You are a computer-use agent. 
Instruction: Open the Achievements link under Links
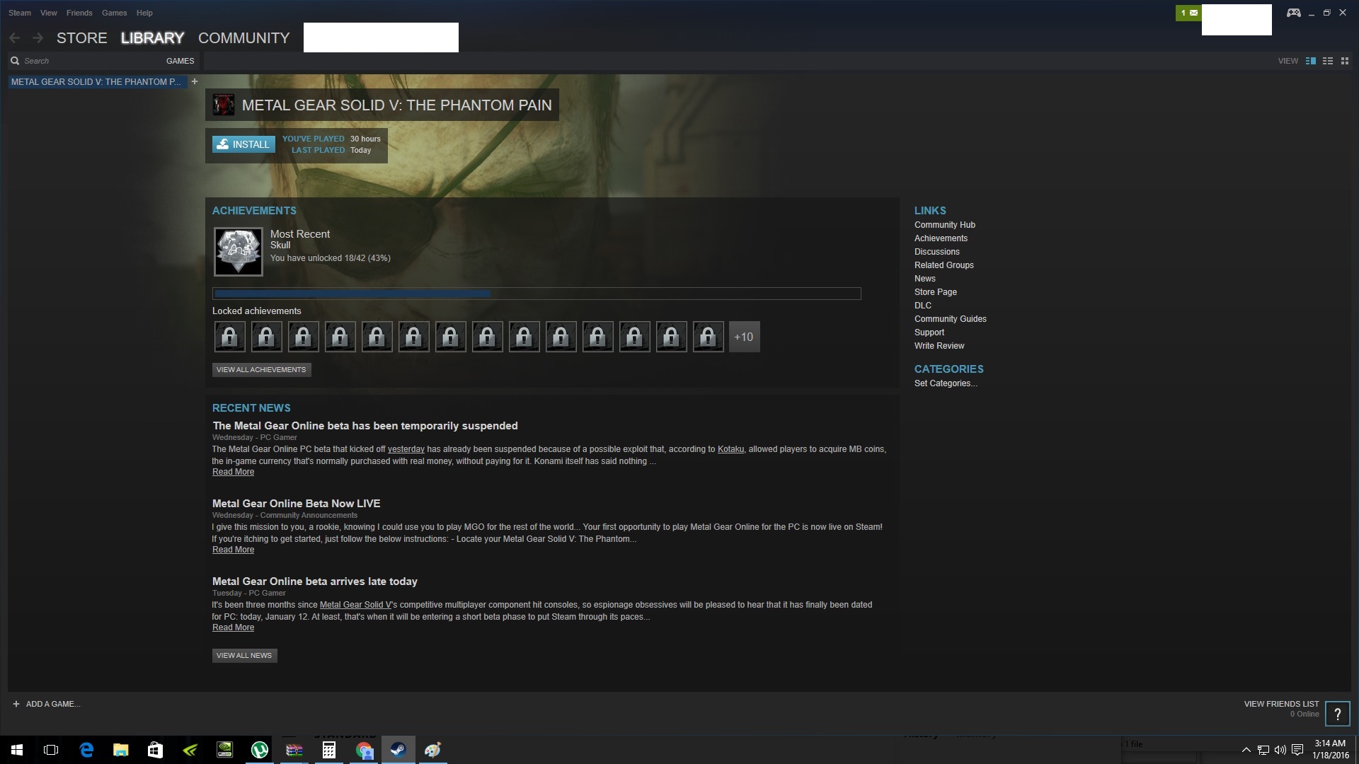pyautogui.click(x=941, y=238)
